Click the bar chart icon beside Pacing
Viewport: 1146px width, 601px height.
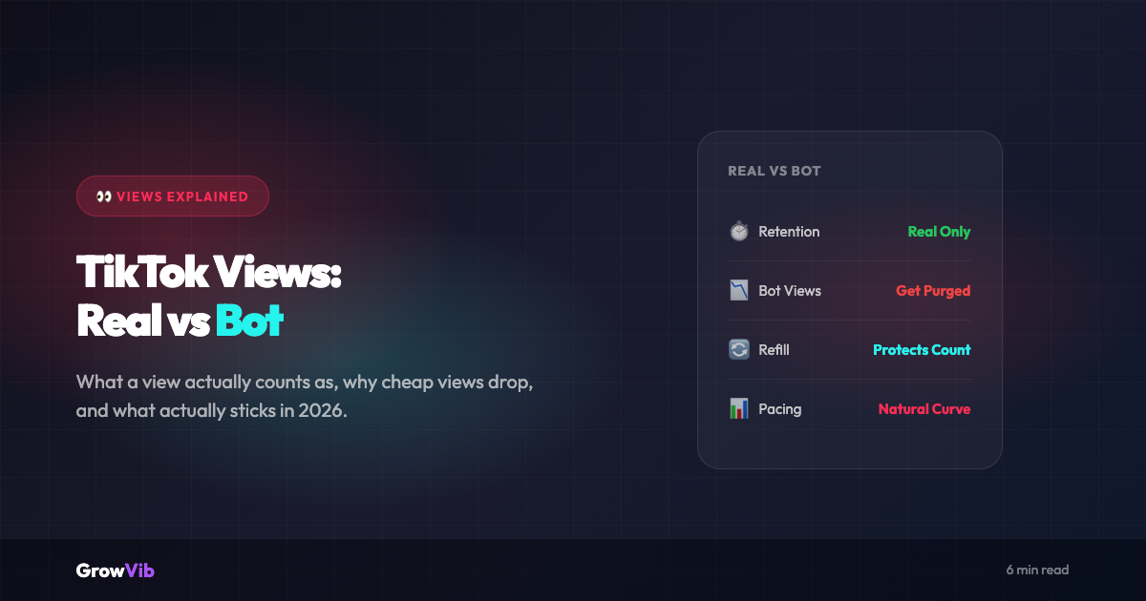pos(739,409)
